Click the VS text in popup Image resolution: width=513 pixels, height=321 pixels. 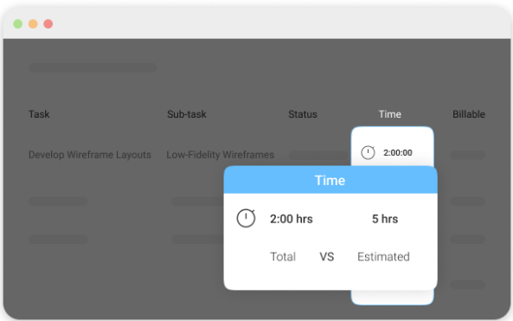[x=326, y=256]
